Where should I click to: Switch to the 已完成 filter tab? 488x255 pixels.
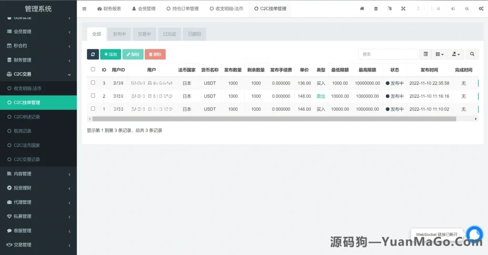170,34
